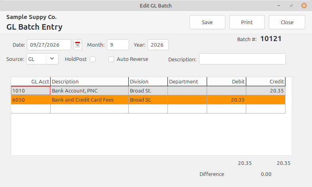Click the 20.35 debit cell in row 6050
The height and width of the screenshot is (187, 312).
point(226,100)
